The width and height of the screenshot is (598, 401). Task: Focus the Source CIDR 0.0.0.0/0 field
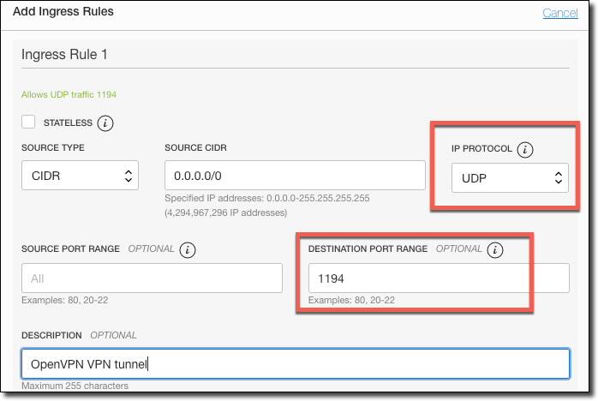[x=295, y=176]
